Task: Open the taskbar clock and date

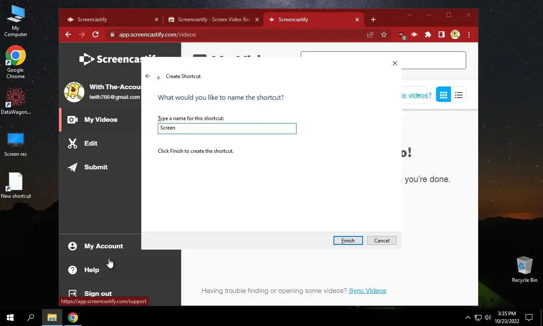Action: click(507, 318)
